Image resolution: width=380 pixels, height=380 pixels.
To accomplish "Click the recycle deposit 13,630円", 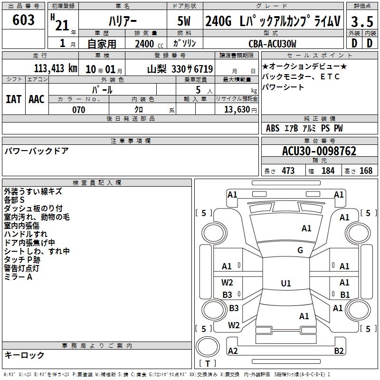I will [x=240, y=110].
